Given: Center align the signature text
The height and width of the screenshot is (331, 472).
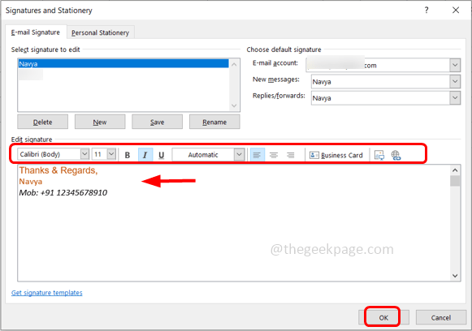Looking at the screenshot, I should pos(274,155).
